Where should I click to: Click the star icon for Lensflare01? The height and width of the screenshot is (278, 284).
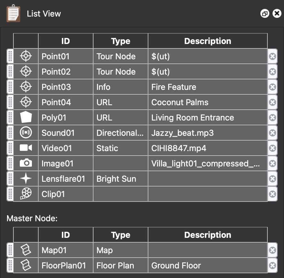(x=26, y=179)
